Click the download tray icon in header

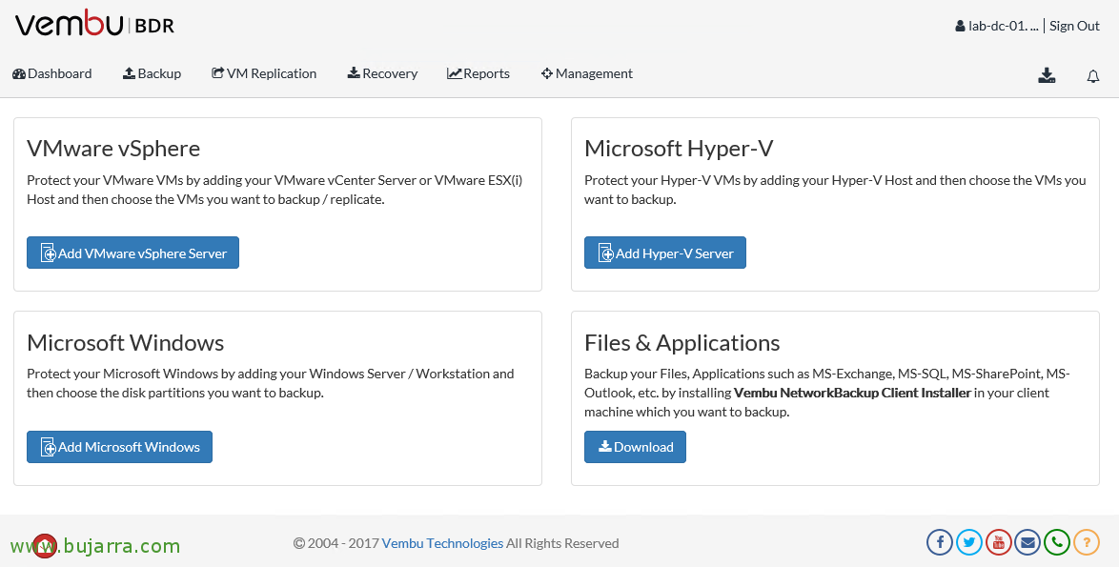1047,75
